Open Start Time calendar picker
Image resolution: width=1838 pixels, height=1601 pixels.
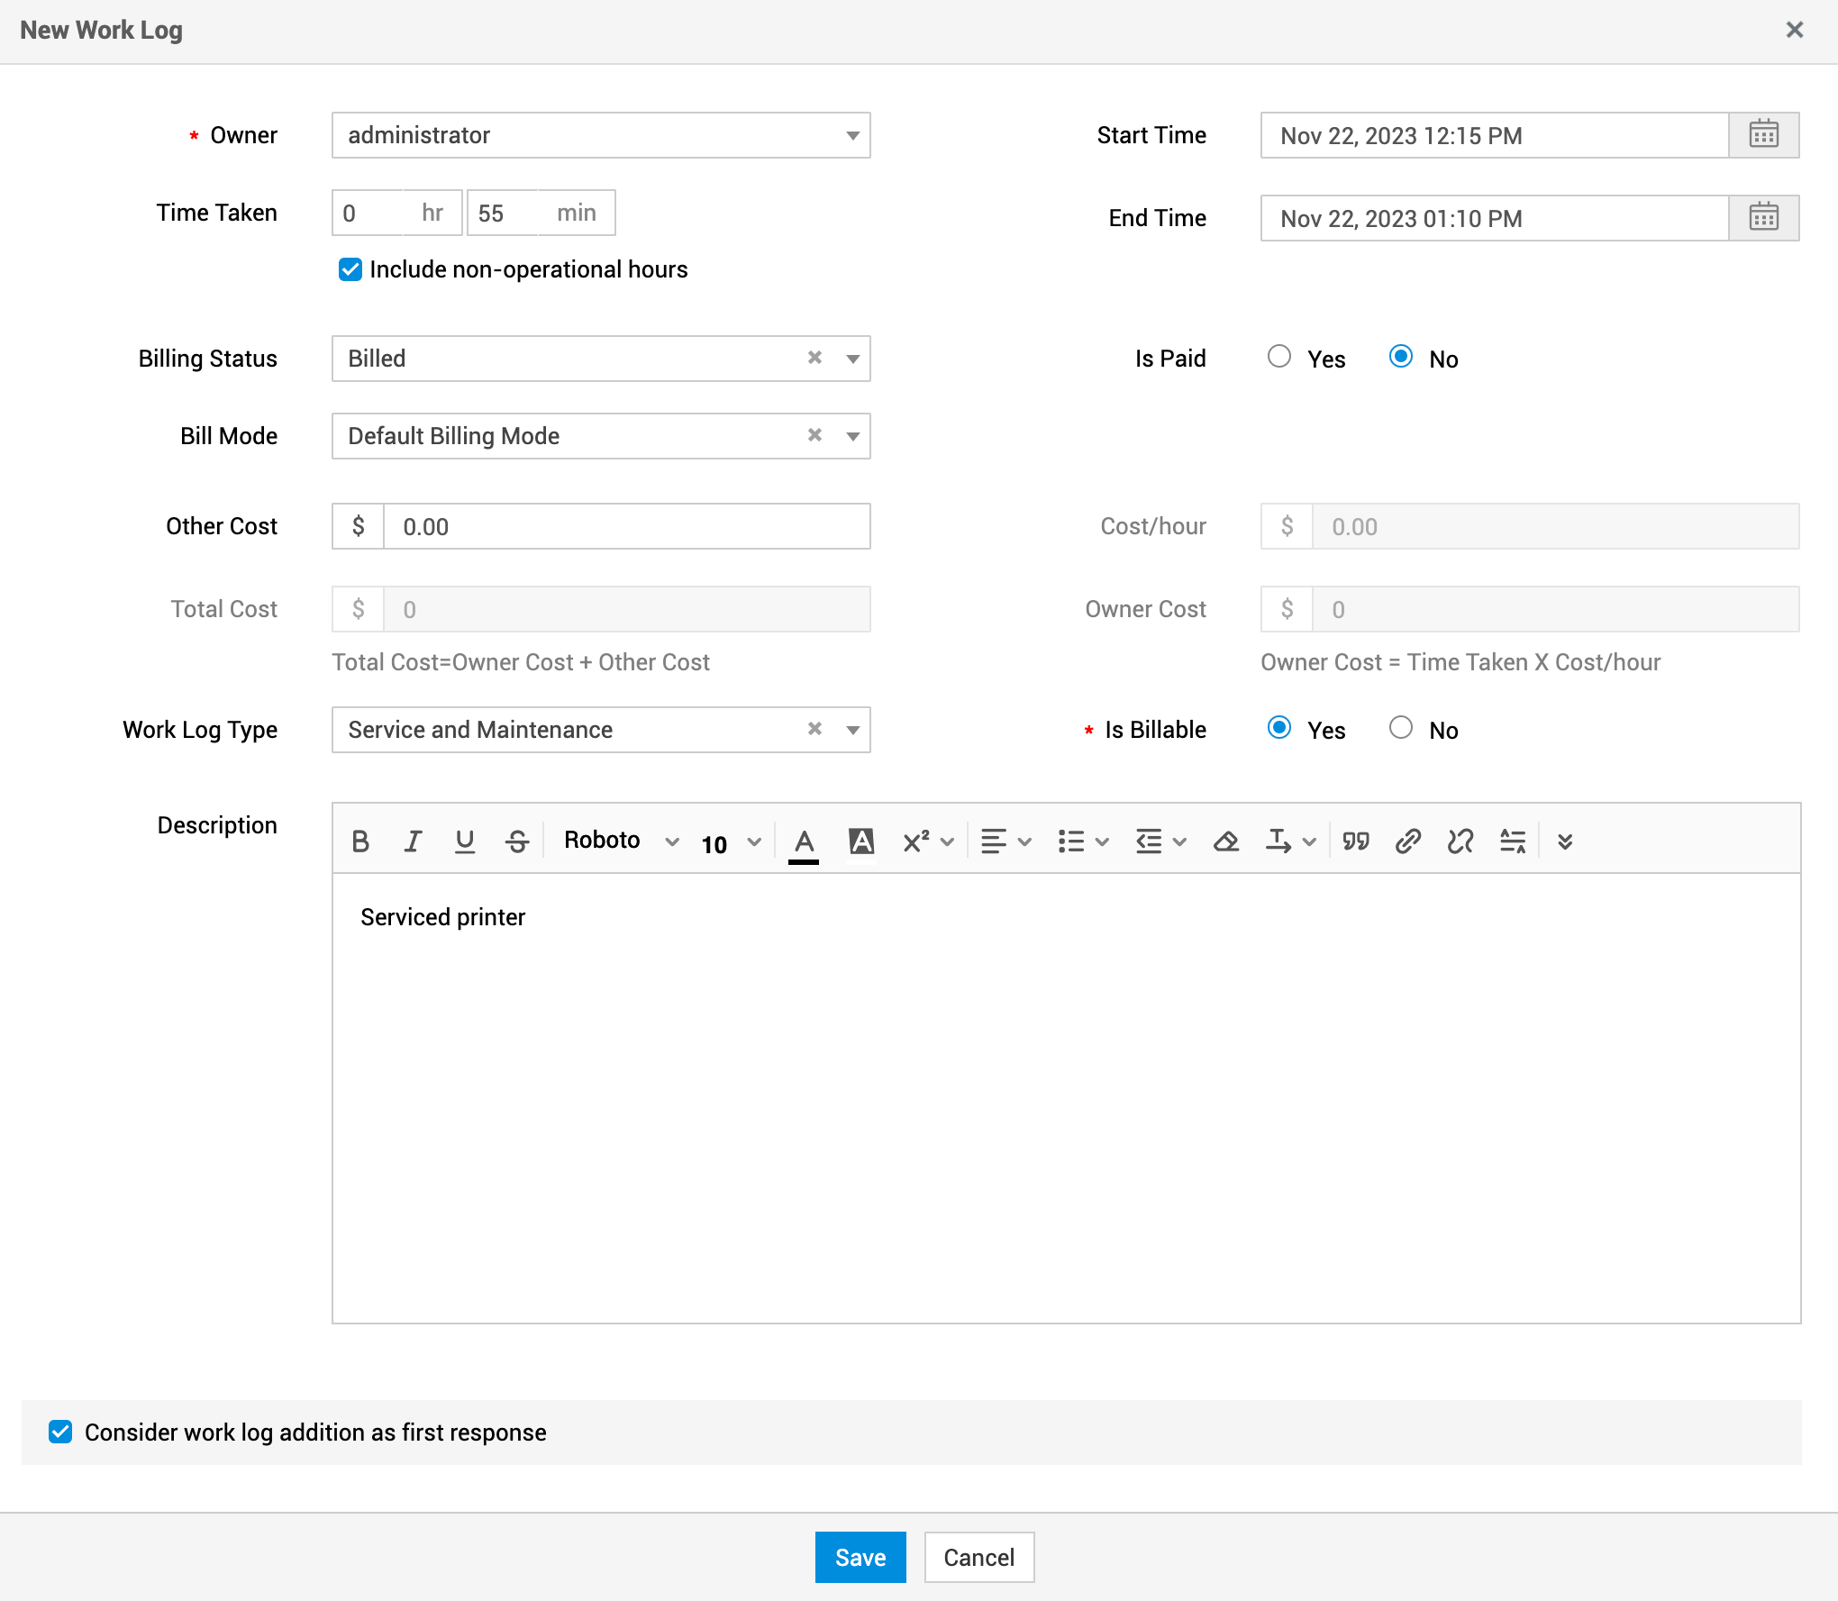(1763, 135)
